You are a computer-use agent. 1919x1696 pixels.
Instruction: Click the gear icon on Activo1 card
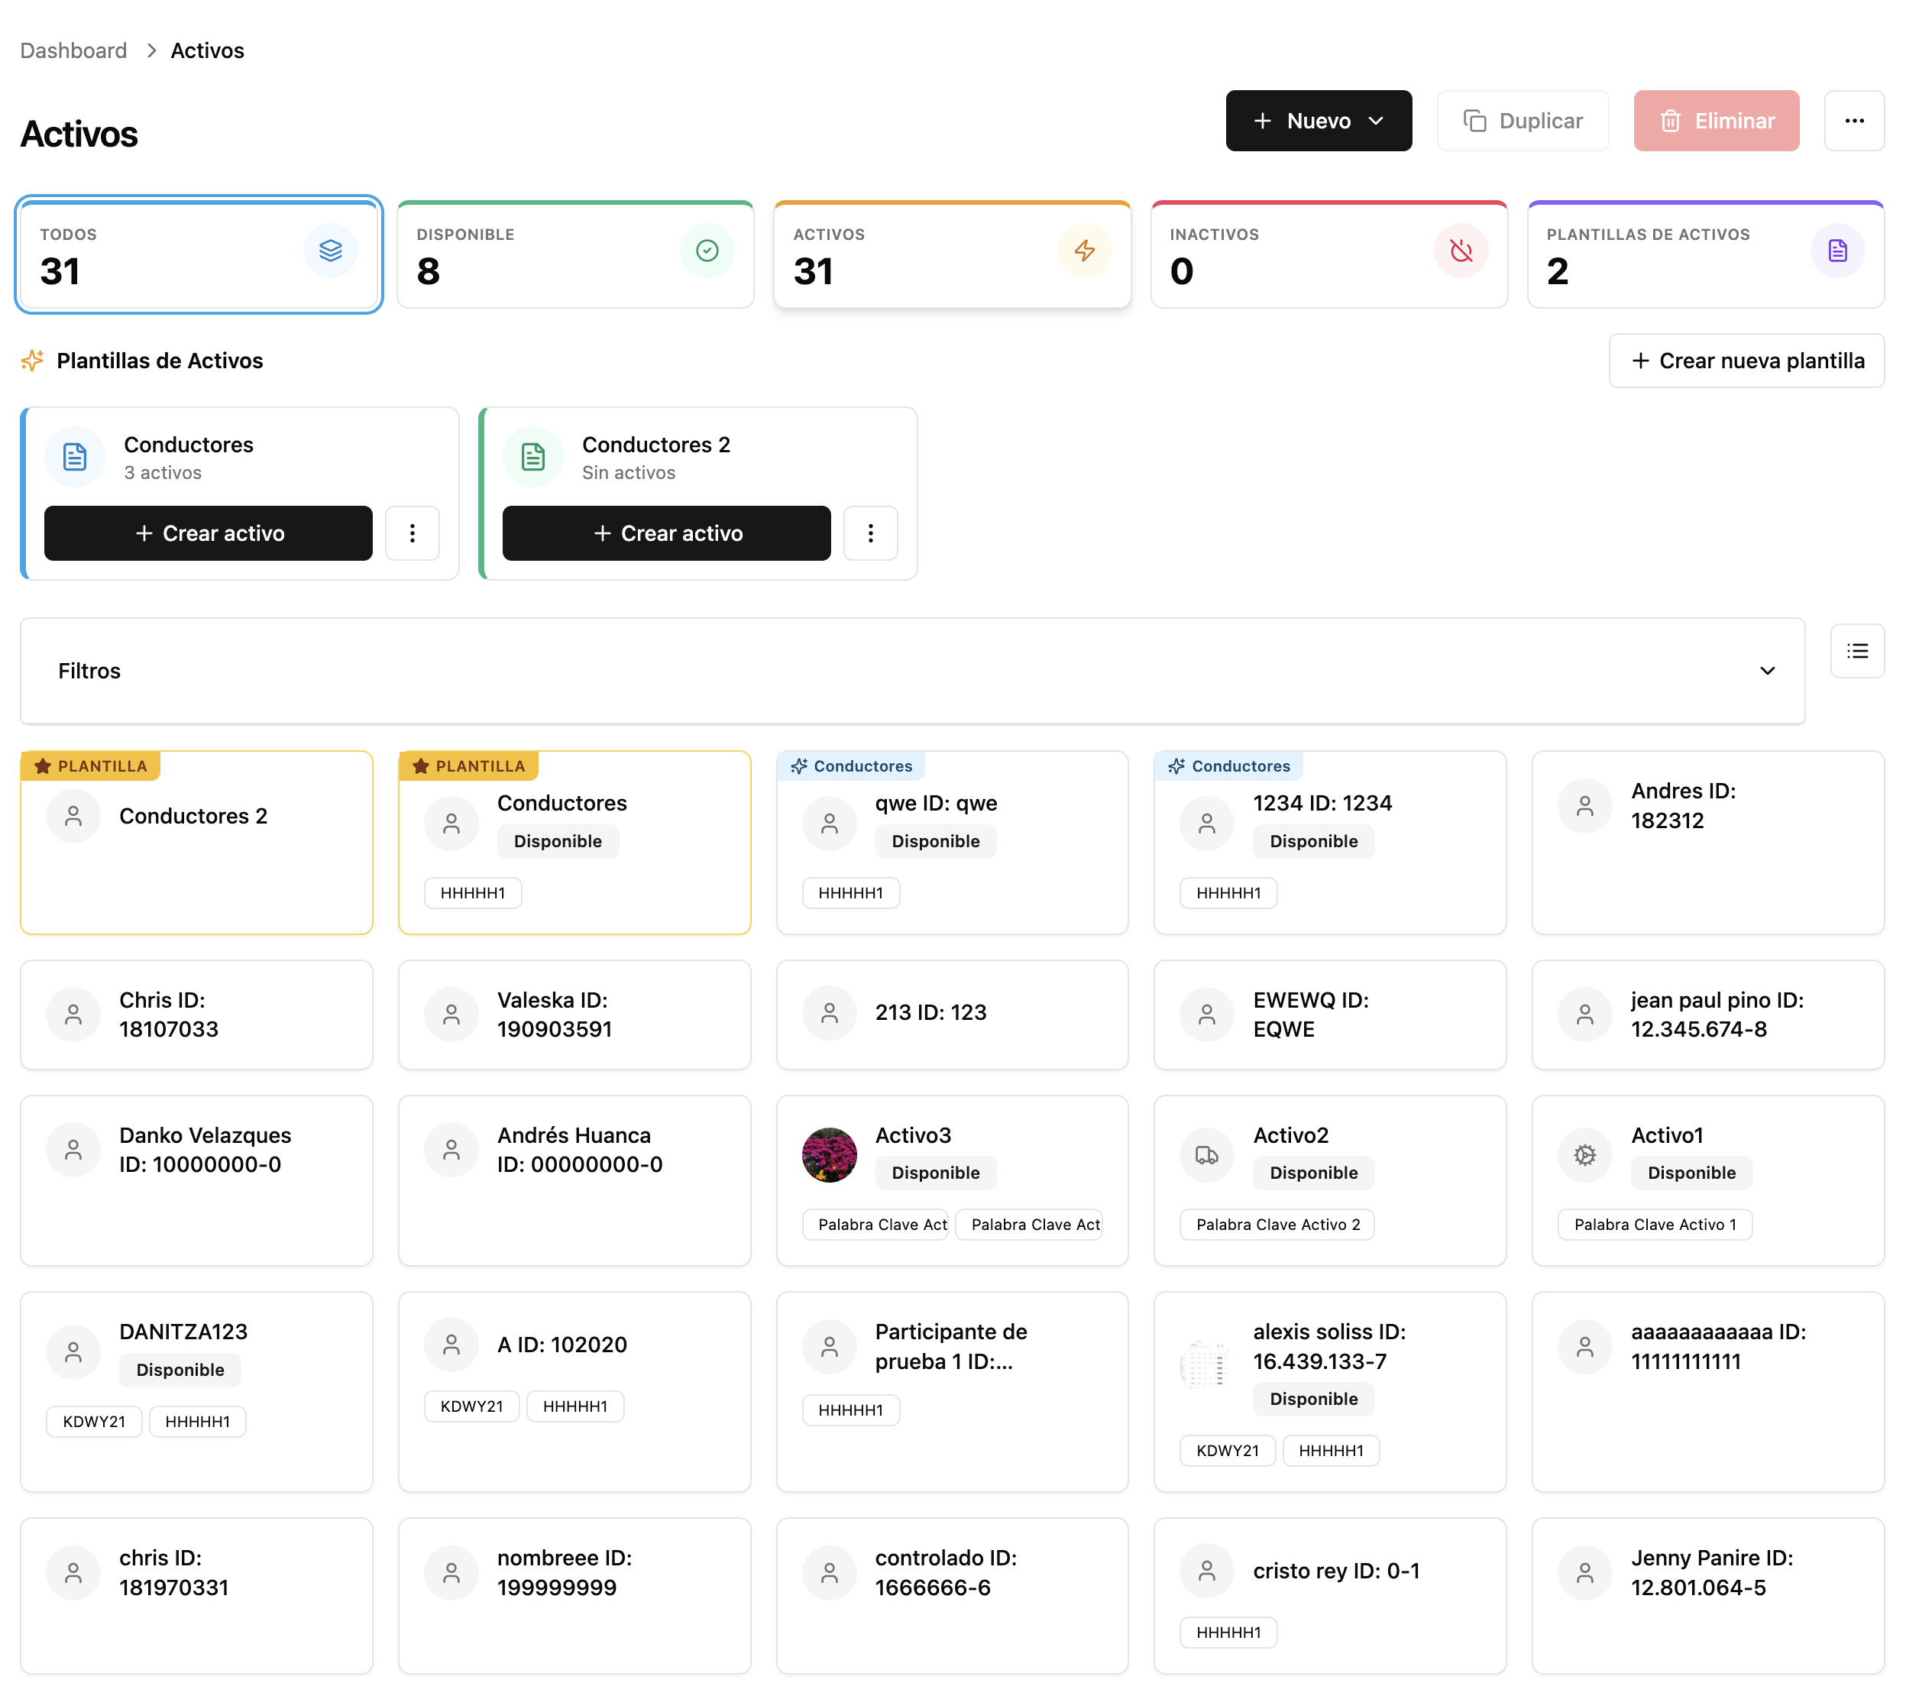tap(1584, 1155)
